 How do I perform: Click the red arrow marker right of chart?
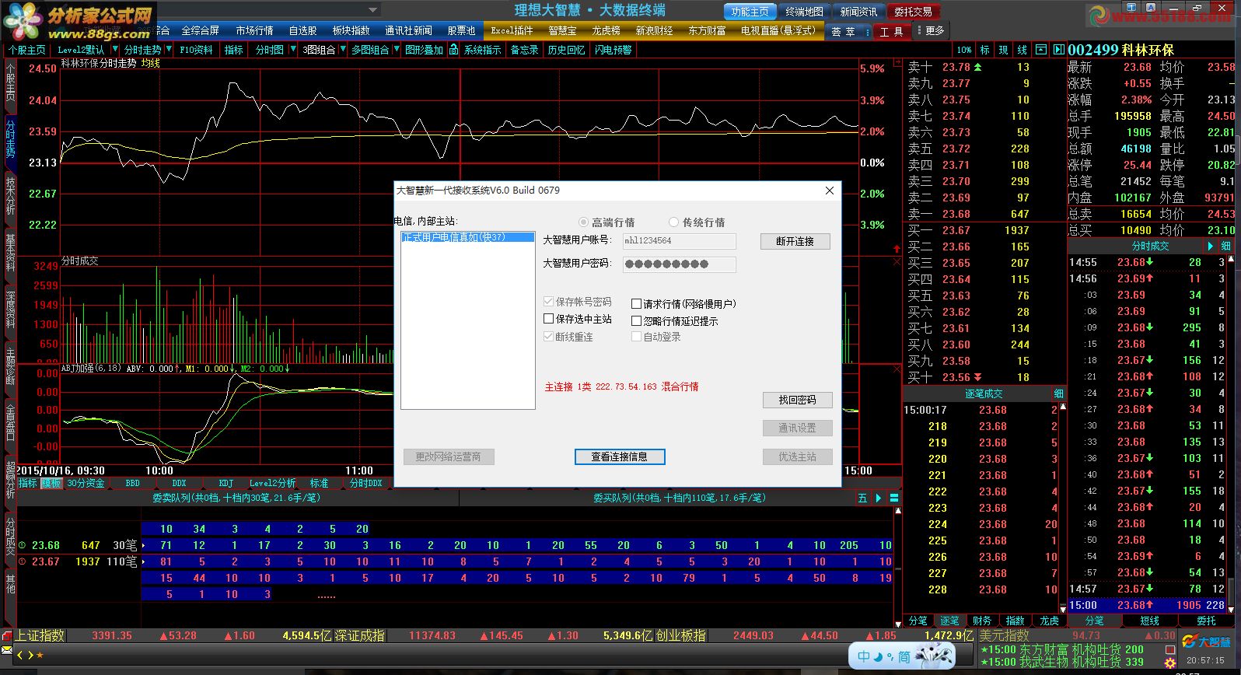pyautogui.click(x=896, y=249)
